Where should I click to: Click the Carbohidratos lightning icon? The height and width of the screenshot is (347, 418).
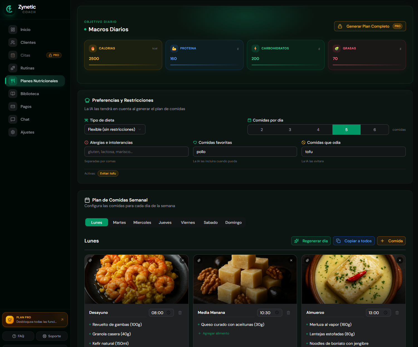click(x=255, y=48)
